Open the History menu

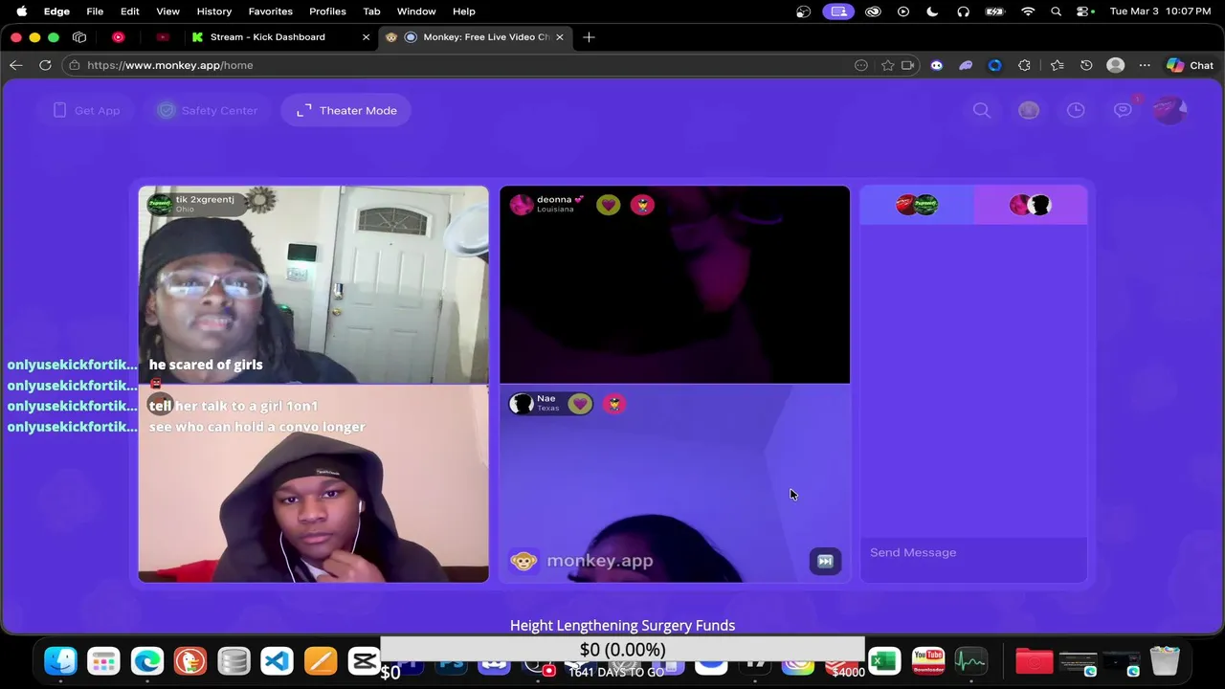click(x=214, y=11)
